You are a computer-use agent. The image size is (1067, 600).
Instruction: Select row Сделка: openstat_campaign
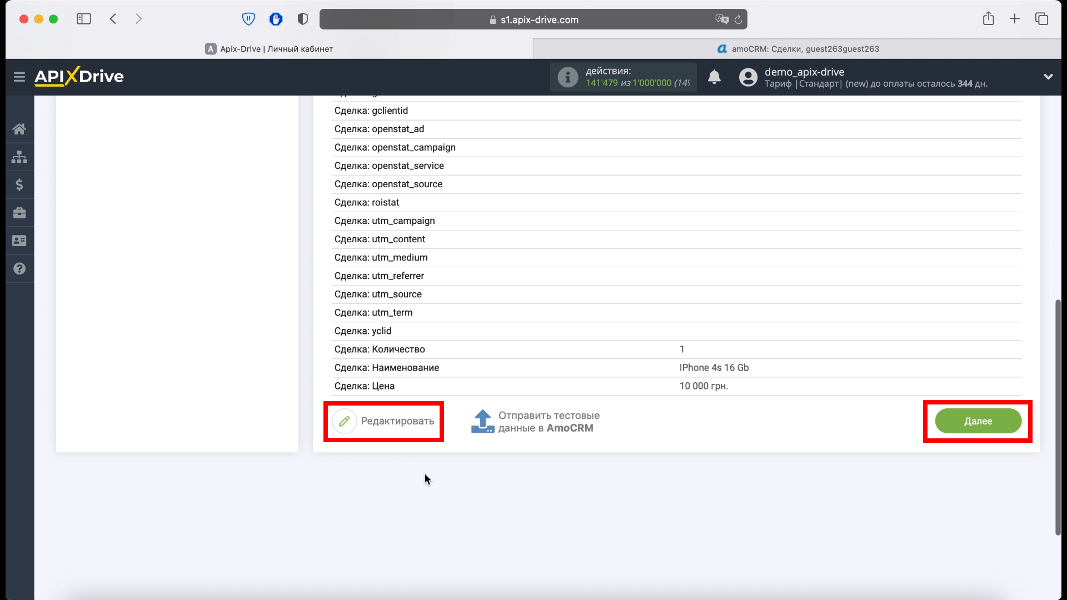pyautogui.click(x=676, y=147)
